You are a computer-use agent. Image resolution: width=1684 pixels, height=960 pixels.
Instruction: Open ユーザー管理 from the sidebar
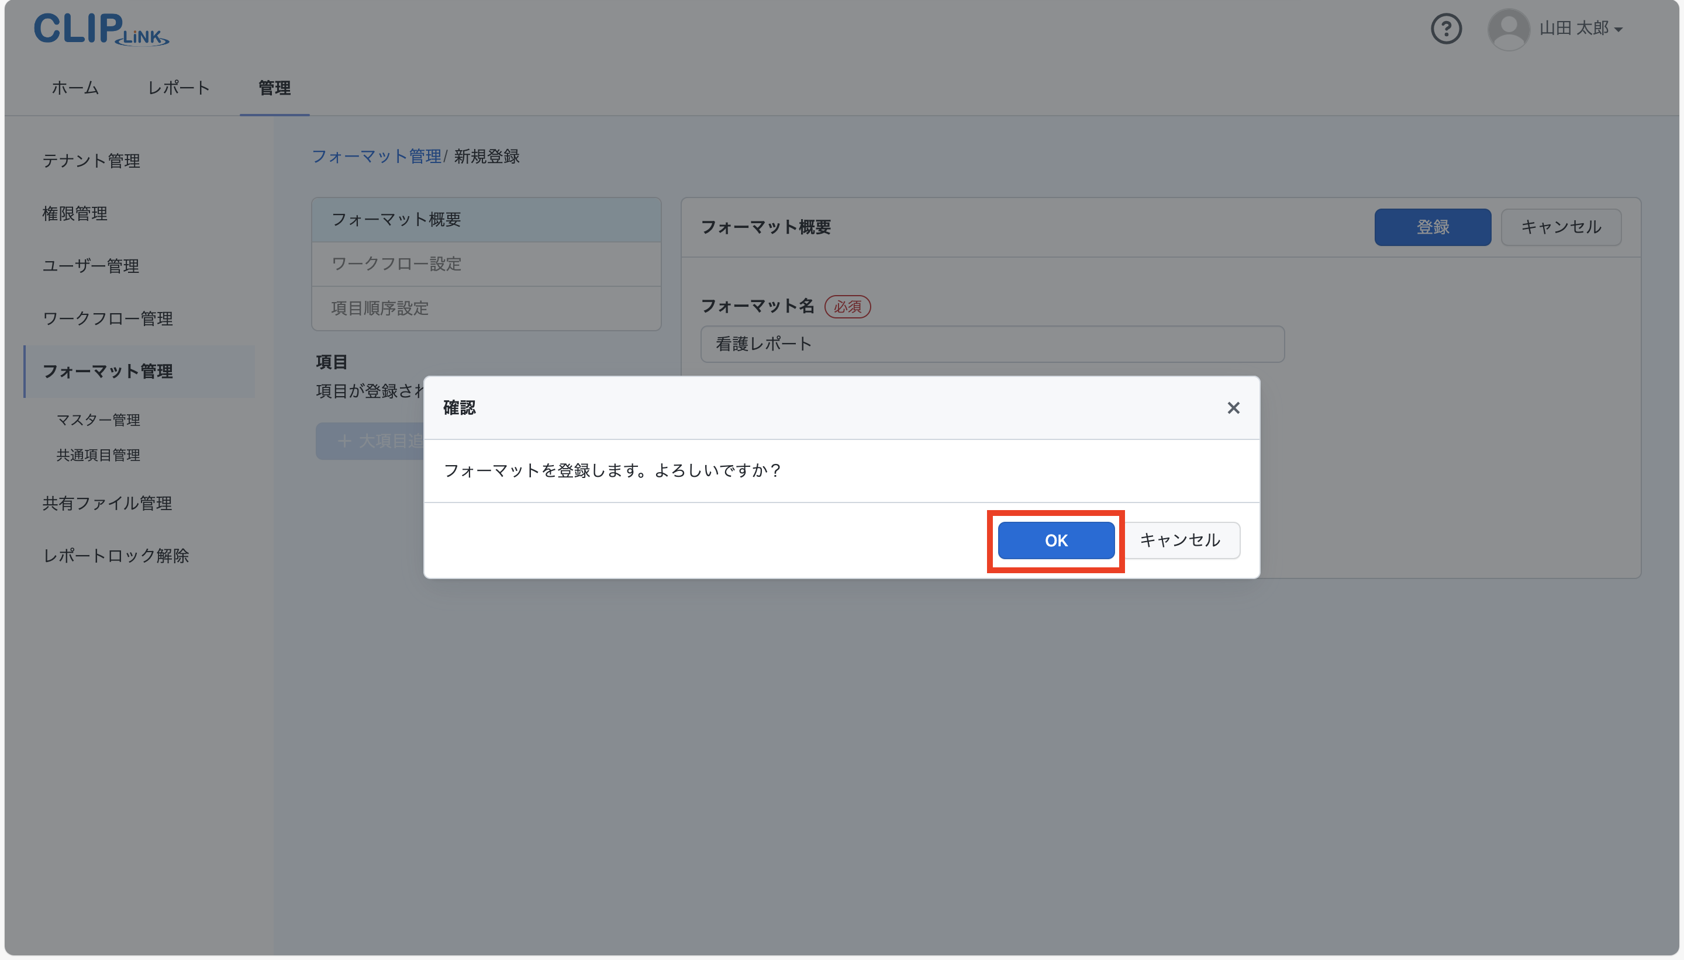(x=91, y=266)
